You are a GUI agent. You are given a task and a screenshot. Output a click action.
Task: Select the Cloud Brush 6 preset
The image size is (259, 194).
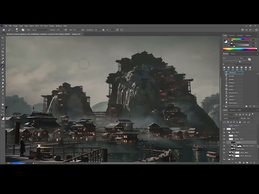pyautogui.click(x=234, y=93)
